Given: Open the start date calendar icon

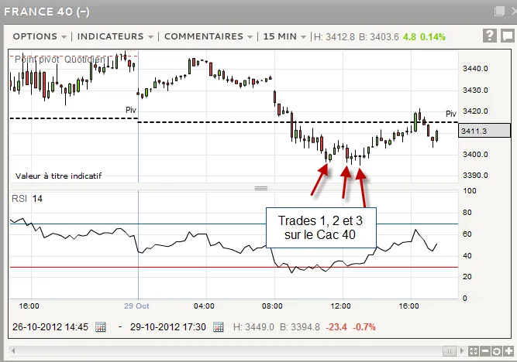Looking at the screenshot, I should [x=101, y=327].
